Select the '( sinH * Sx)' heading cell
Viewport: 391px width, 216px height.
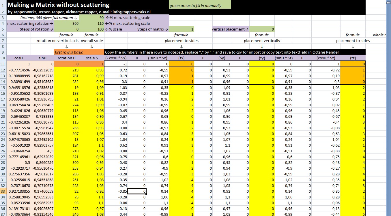[158, 58]
